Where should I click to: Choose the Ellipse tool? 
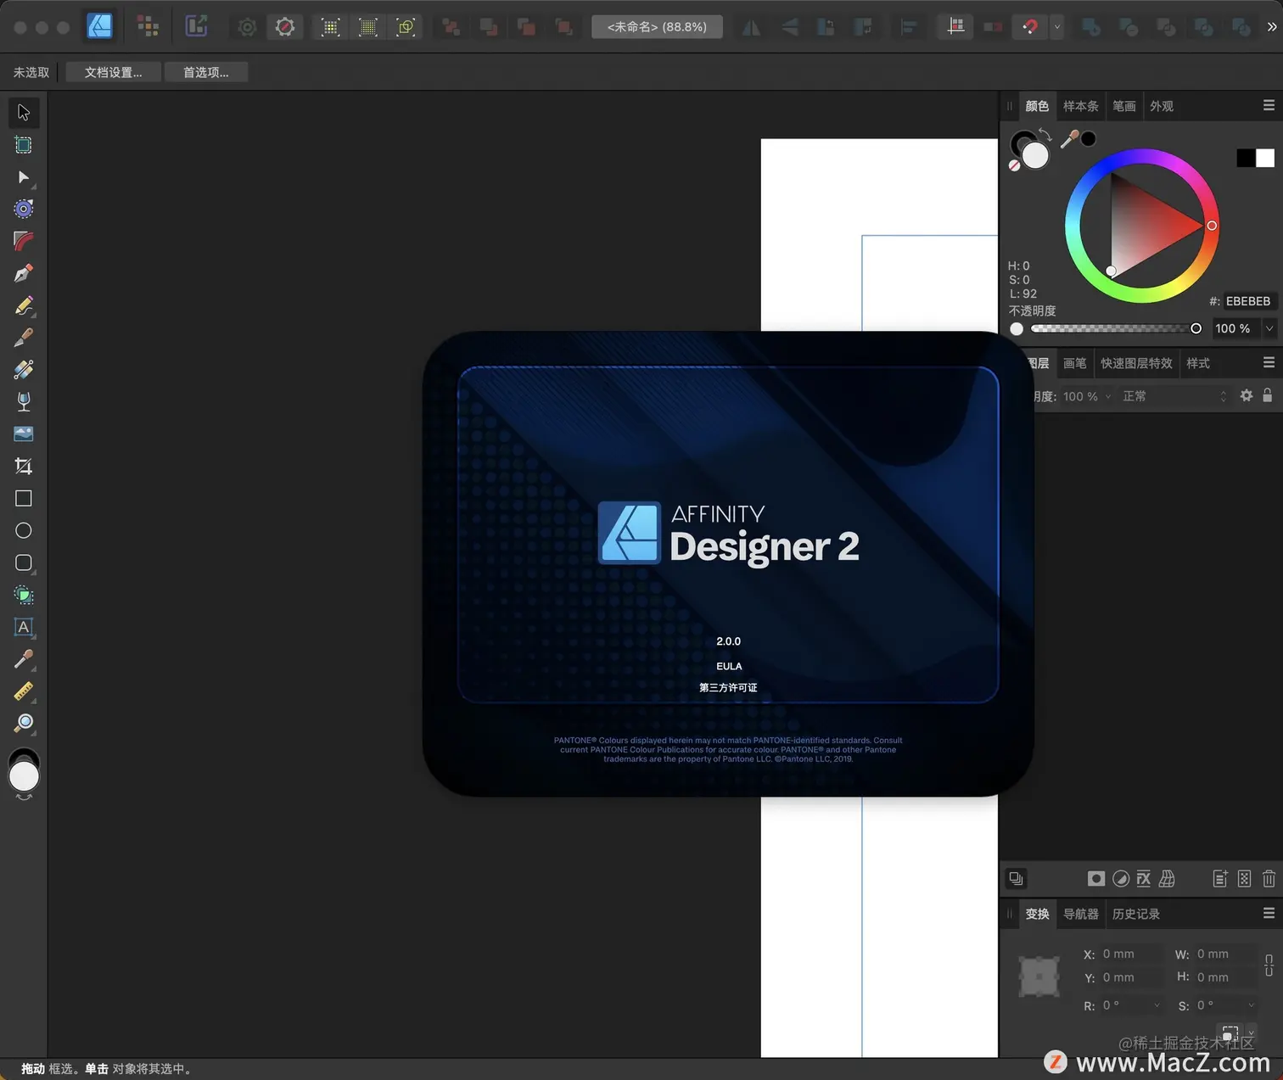24,531
